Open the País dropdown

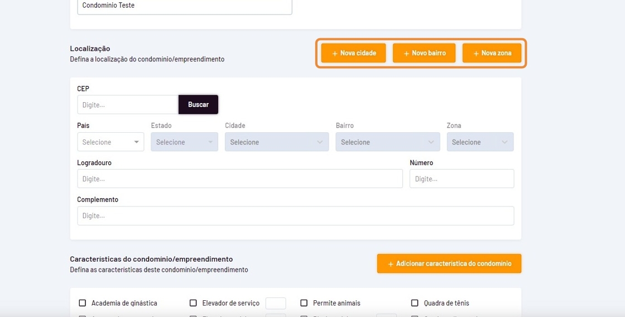(x=110, y=142)
